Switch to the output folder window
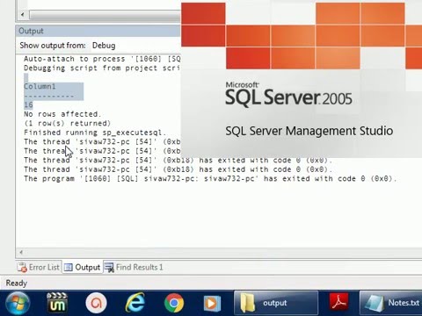 pos(276,303)
